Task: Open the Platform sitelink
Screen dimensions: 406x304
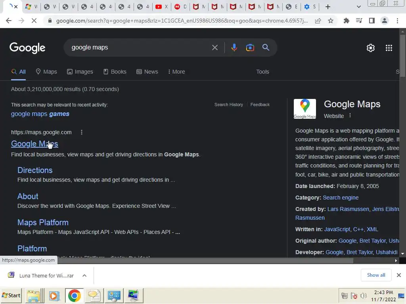Action: [x=32, y=249]
